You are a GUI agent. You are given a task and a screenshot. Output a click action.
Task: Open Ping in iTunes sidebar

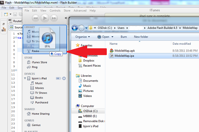[34, 67]
